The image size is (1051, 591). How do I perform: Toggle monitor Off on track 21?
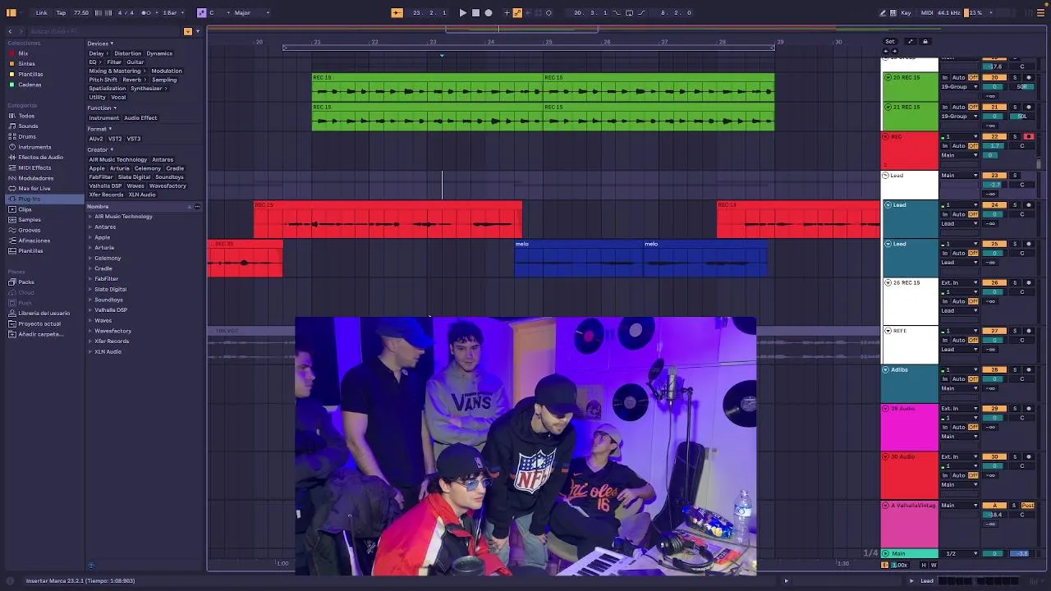974,107
